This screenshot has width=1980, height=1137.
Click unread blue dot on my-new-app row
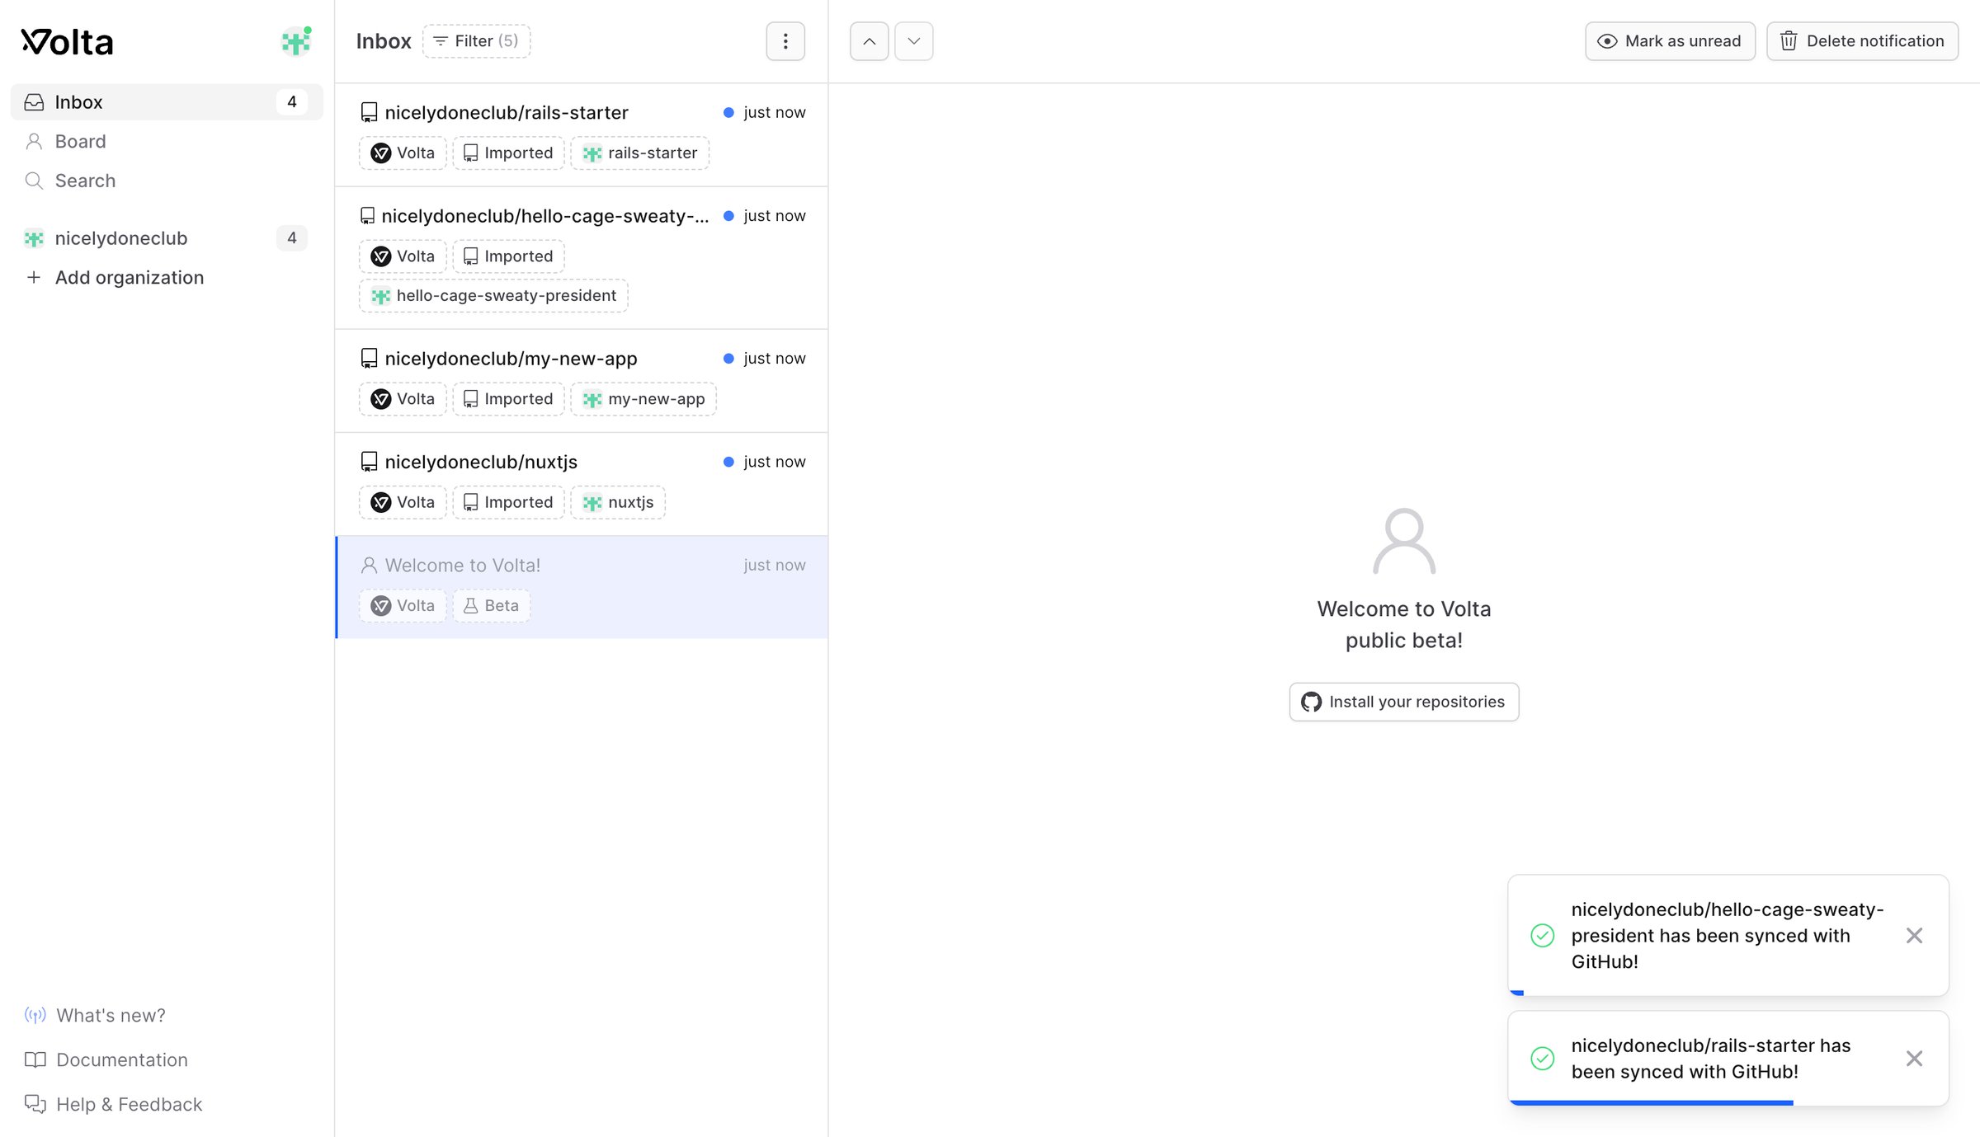click(728, 359)
